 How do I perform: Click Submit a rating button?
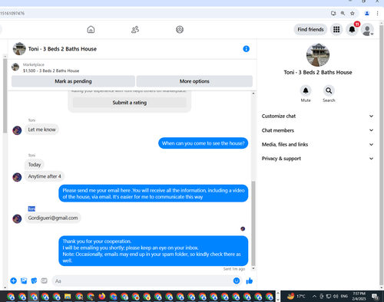click(130, 103)
